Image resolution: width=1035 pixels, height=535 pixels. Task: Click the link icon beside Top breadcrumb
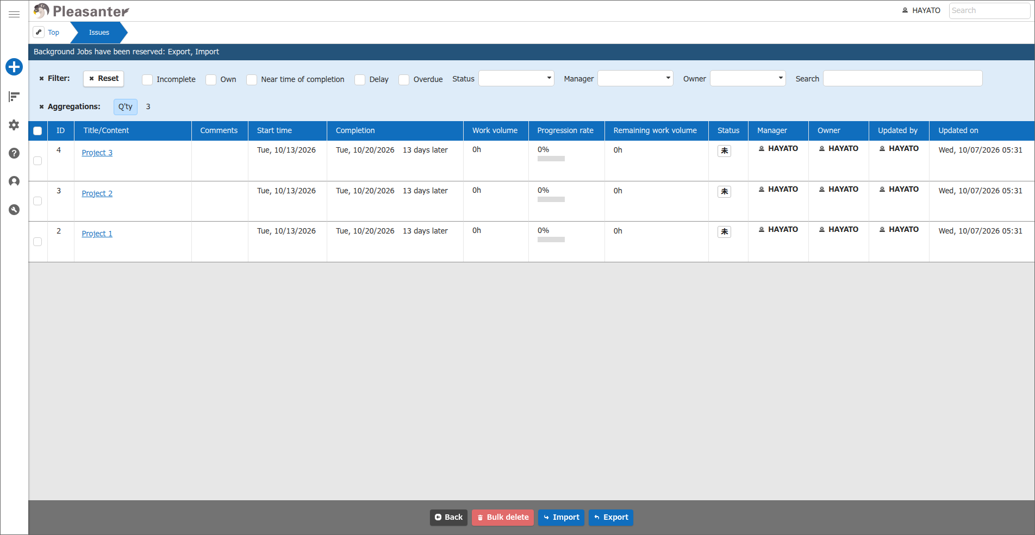[39, 32]
